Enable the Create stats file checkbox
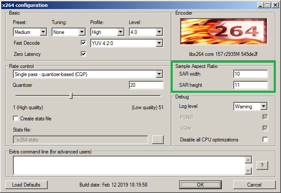This screenshot has width=281, height=193. point(15,119)
